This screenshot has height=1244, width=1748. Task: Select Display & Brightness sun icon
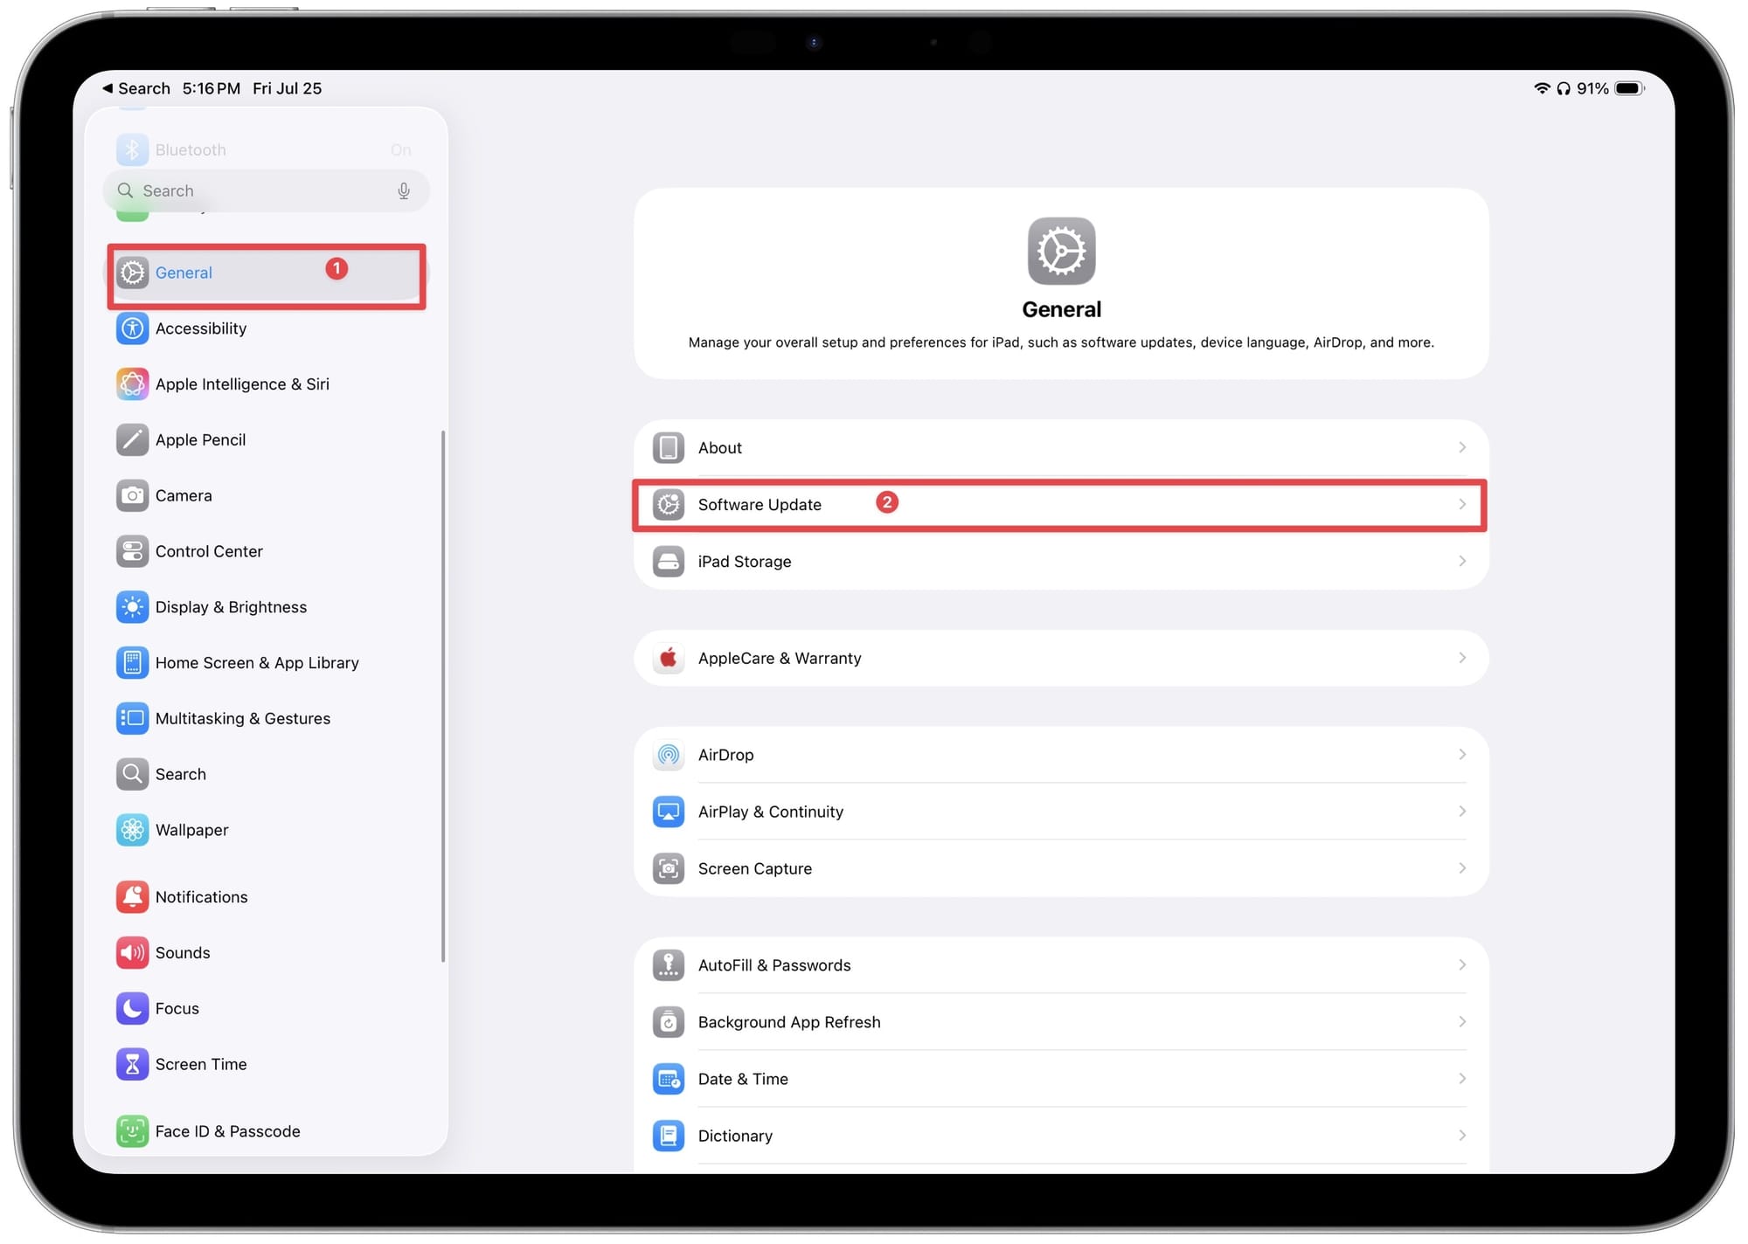[132, 607]
